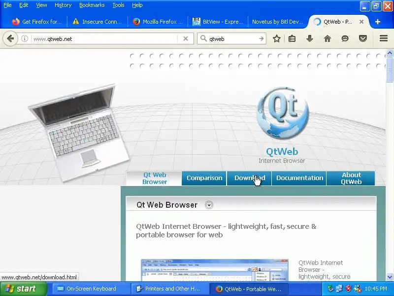
Task: Click the lightweight, fast, secure headline text
Action: click(226, 230)
